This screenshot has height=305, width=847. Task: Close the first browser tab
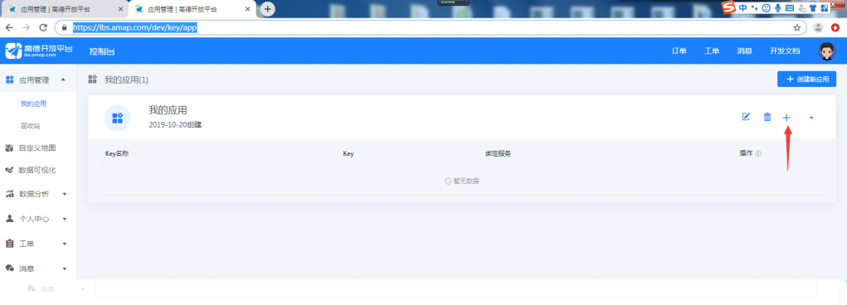[120, 9]
